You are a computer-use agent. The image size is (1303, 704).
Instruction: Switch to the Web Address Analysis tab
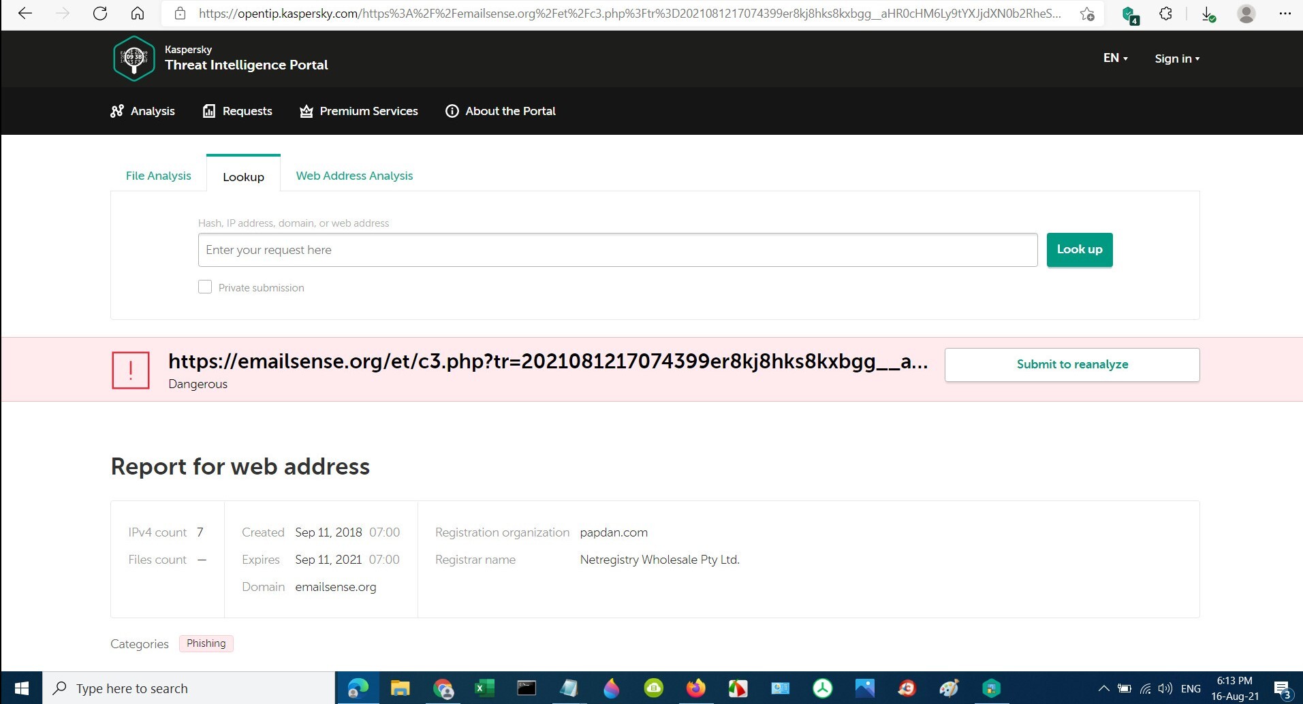click(x=354, y=176)
